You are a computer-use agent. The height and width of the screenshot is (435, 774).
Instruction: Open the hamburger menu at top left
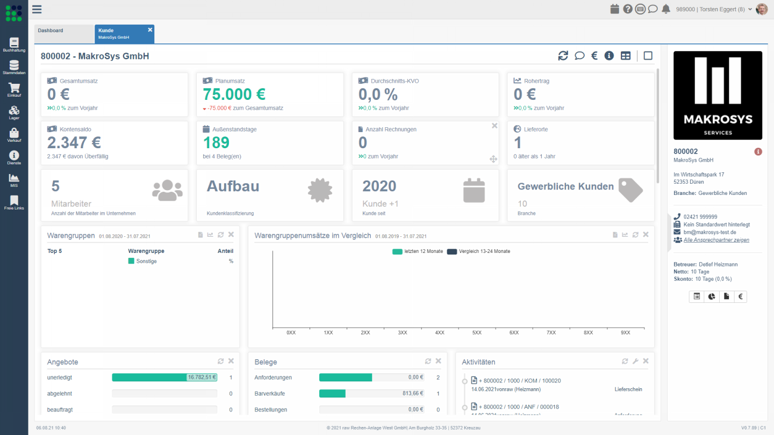37,9
